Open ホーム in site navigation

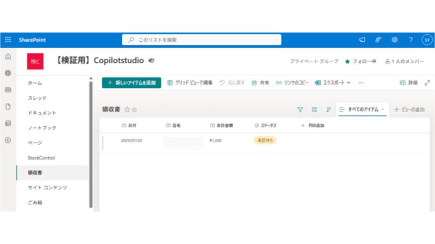click(35, 83)
